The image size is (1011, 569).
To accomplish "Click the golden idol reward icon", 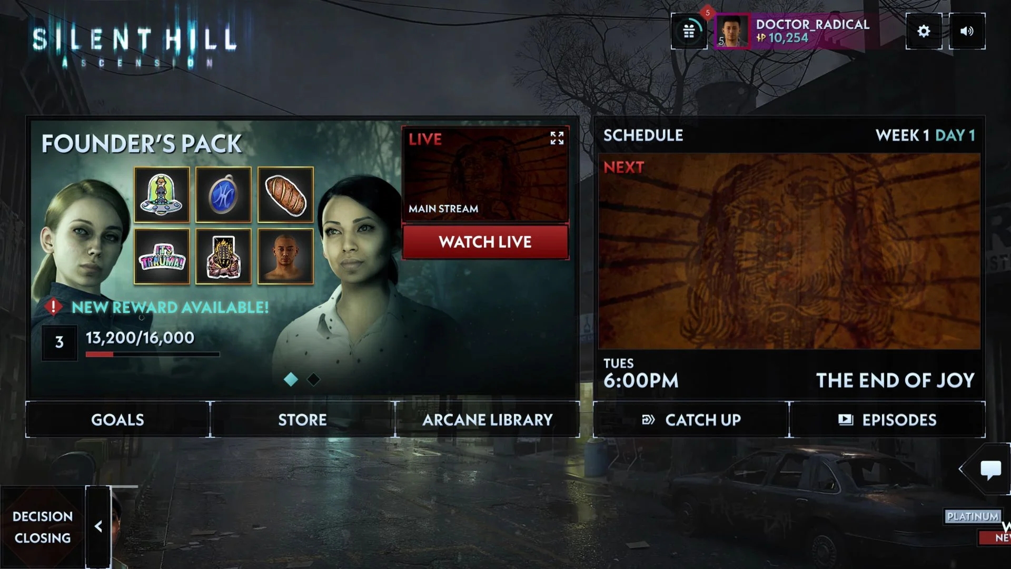I will [223, 257].
